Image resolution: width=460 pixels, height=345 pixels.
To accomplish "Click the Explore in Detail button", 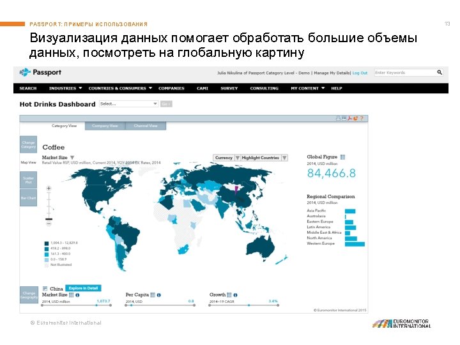I will 83,288.
